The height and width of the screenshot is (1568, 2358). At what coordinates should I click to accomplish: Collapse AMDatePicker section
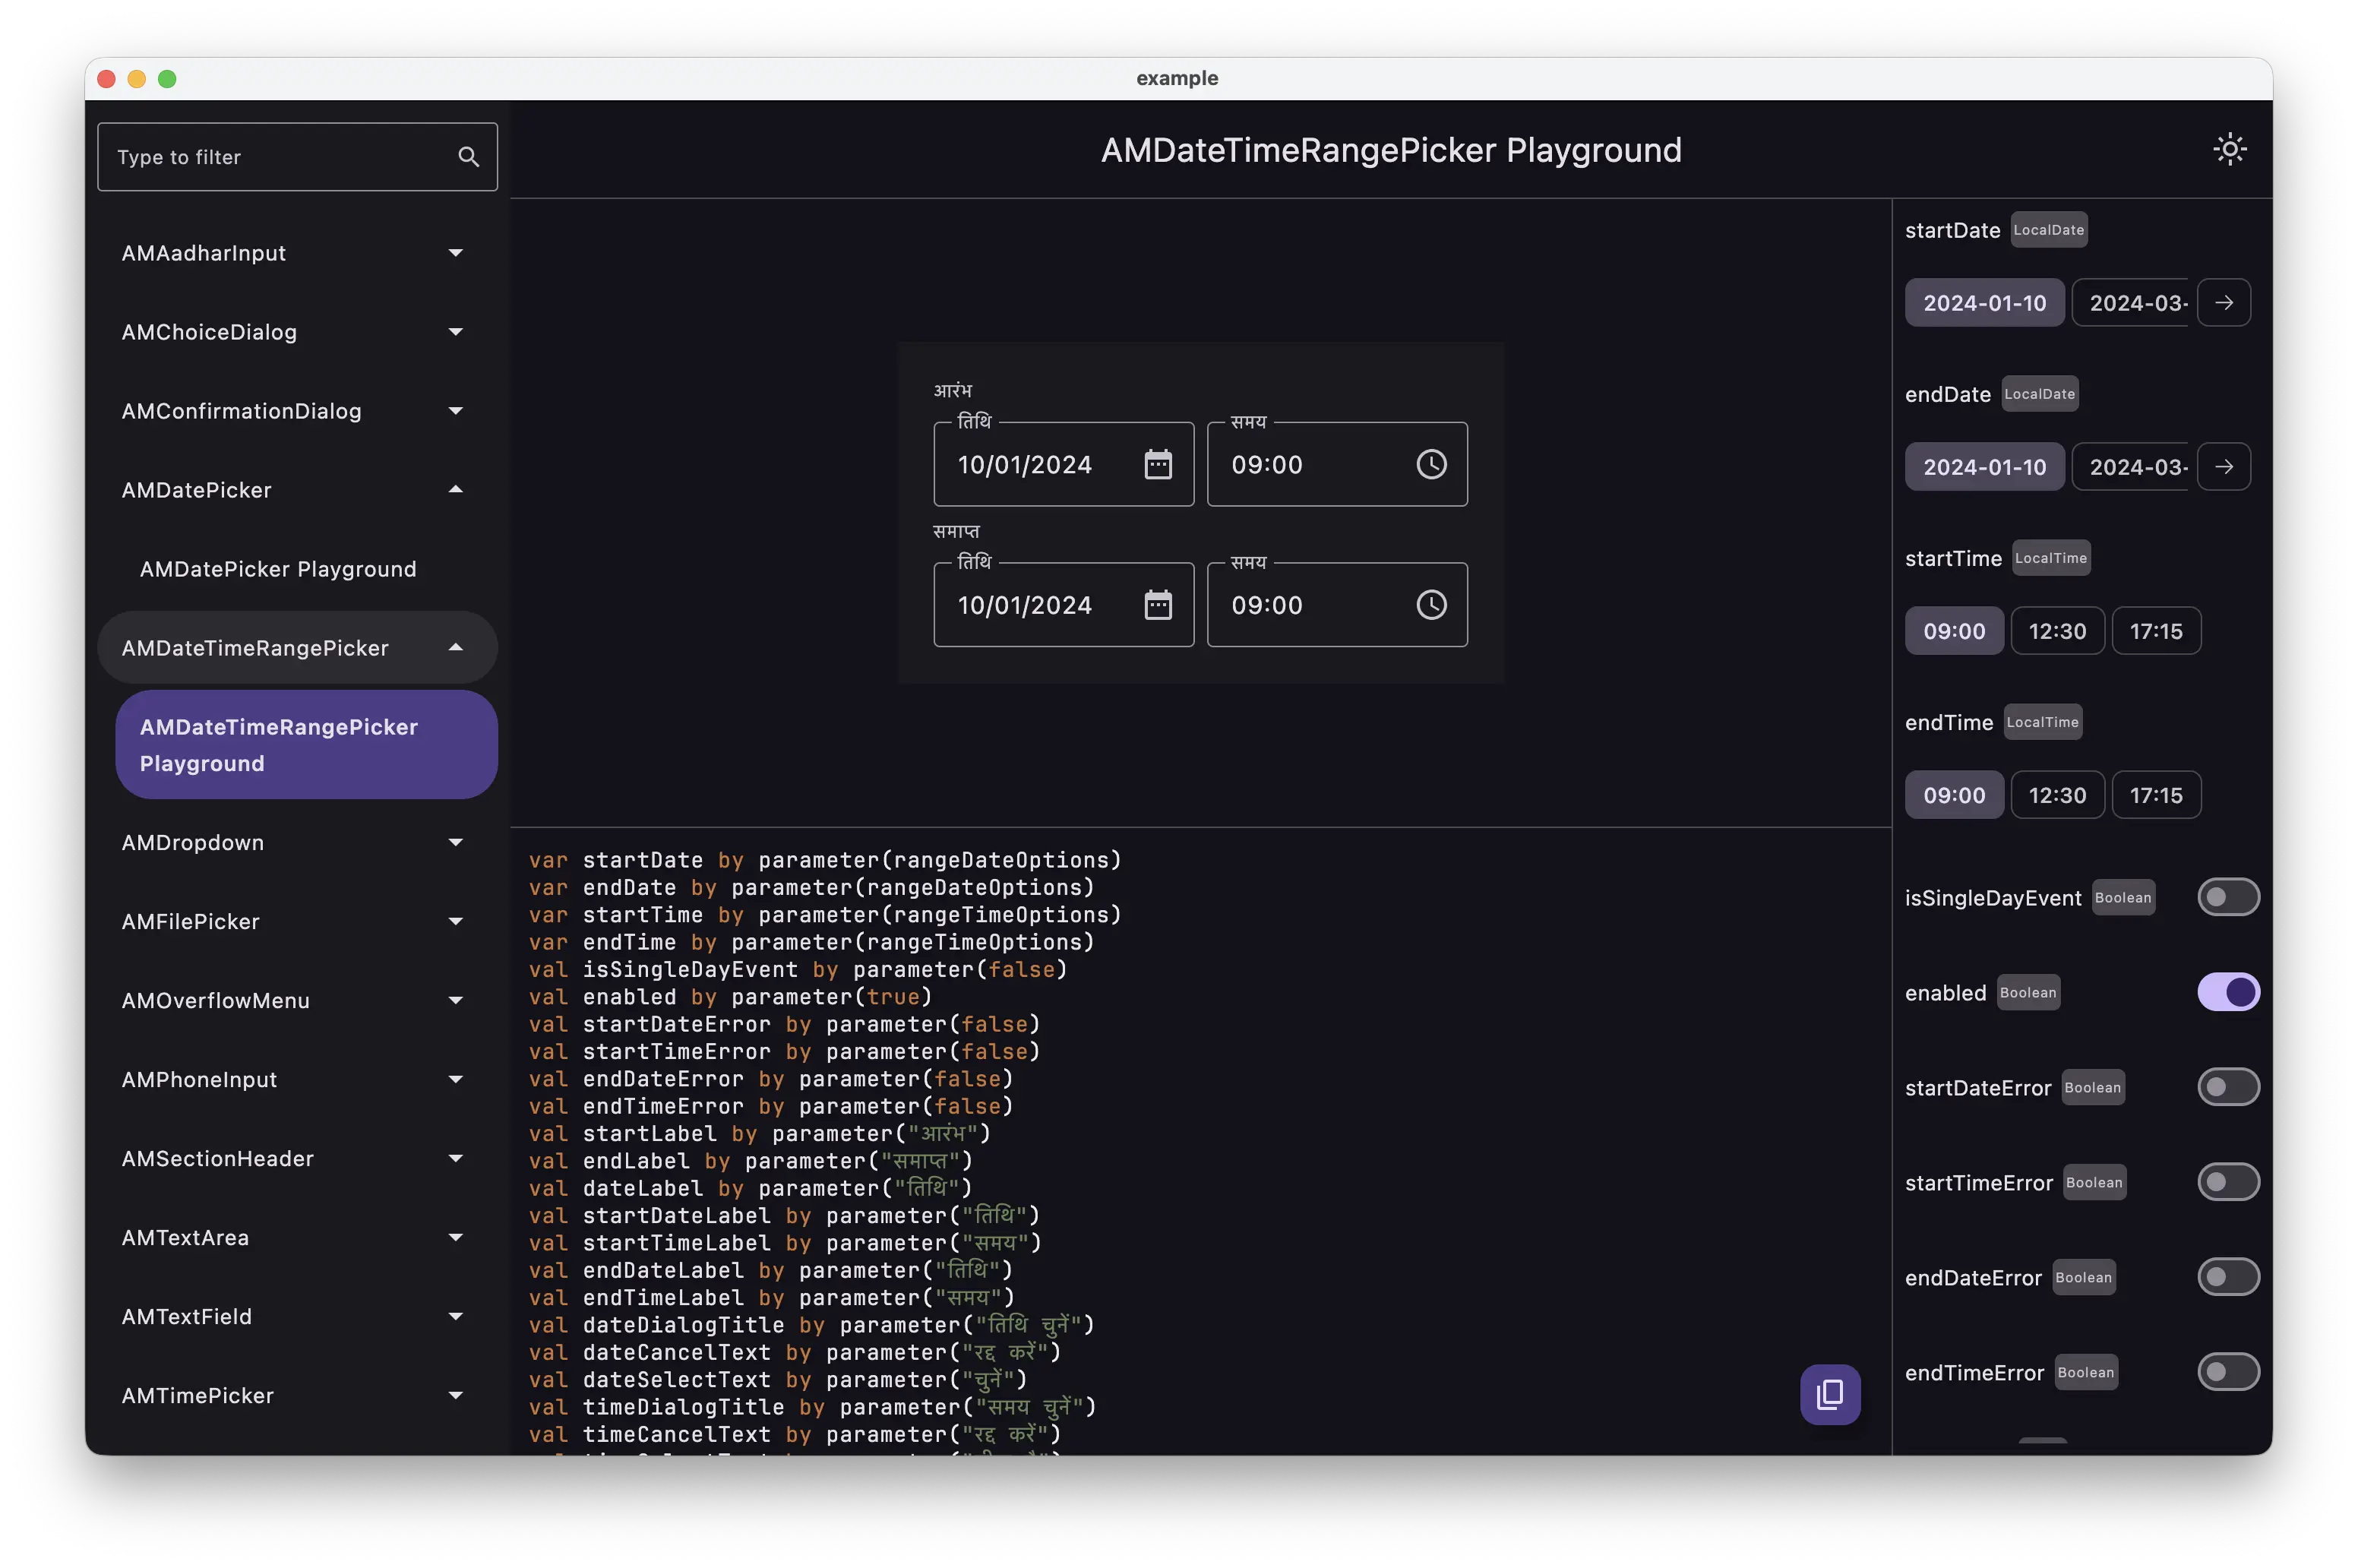point(297,490)
